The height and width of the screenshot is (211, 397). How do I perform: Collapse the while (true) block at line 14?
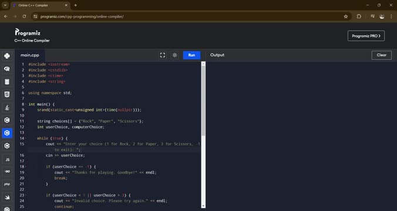click(26, 138)
